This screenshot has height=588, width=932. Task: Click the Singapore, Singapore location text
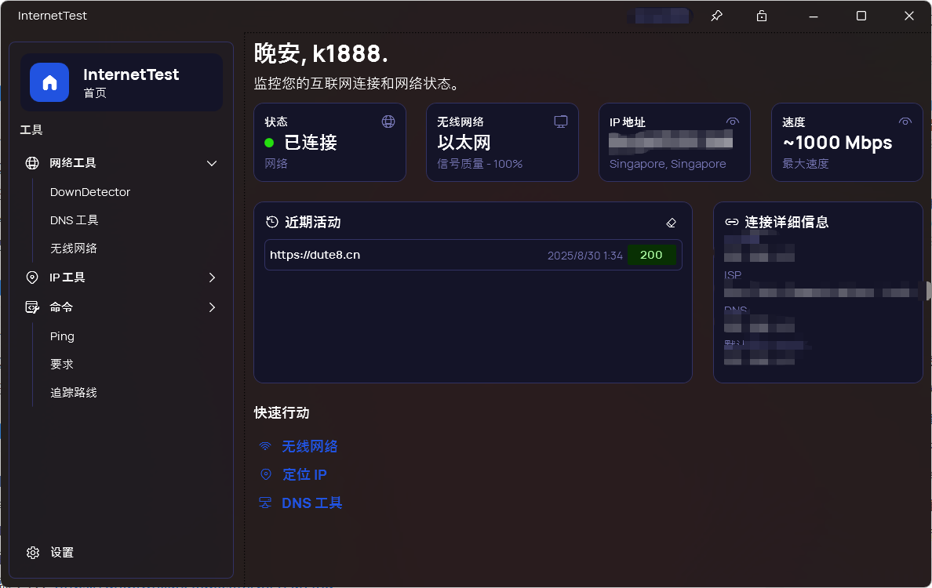[668, 164]
